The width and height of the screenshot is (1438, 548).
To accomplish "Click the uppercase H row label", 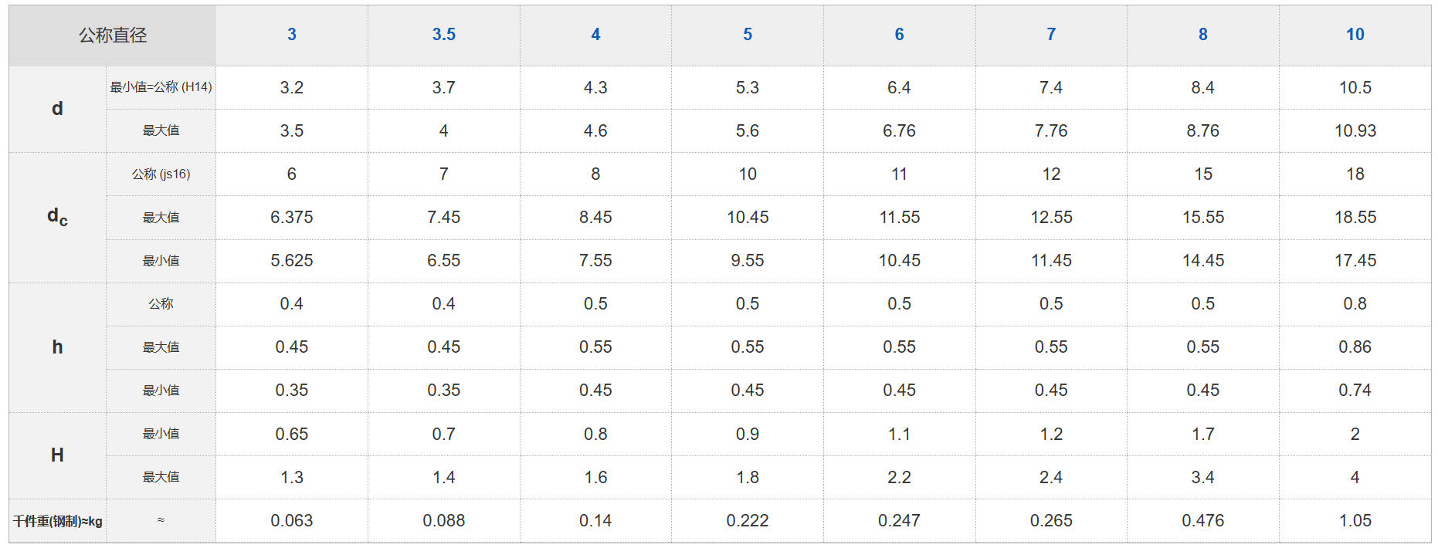I will tap(57, 455).
